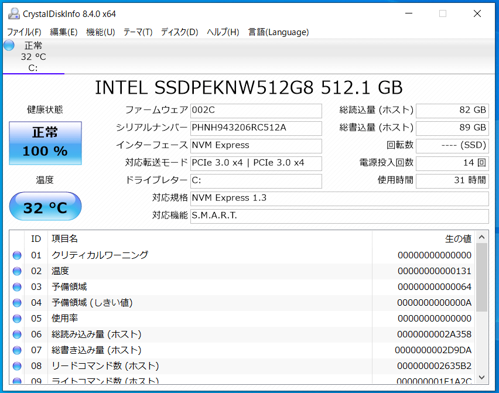Click raw value 000000002635B2

pos(434,366)
